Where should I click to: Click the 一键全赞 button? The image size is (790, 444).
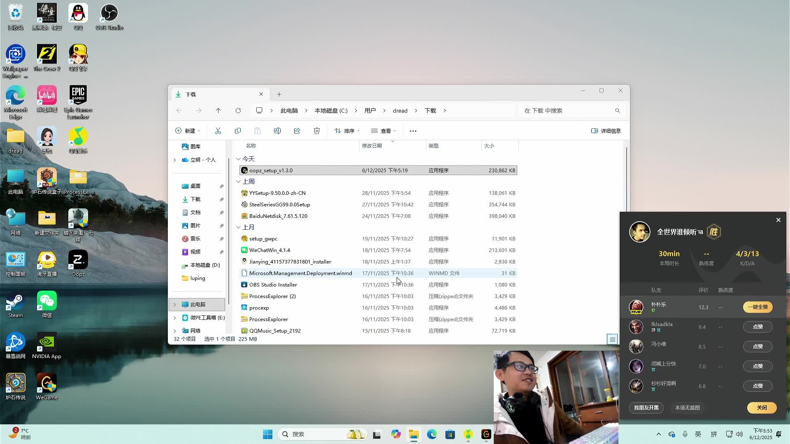point(757,307)
